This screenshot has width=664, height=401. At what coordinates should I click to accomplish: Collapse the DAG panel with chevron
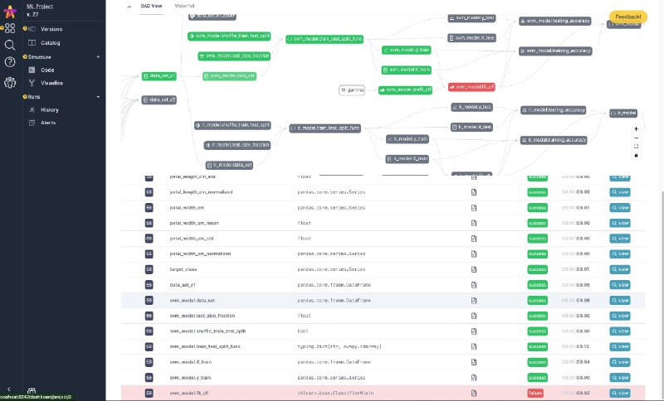[x=129, y=5]
